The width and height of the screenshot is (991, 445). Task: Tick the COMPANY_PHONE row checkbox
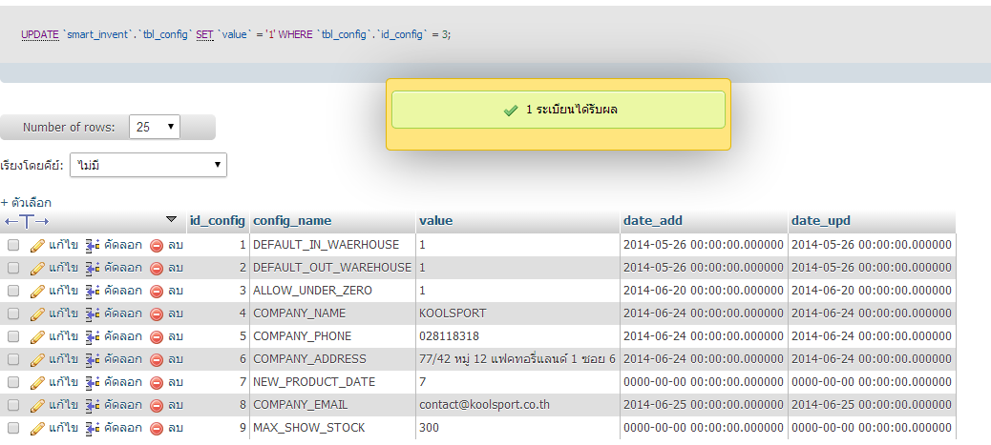click(x=13, y=335)
